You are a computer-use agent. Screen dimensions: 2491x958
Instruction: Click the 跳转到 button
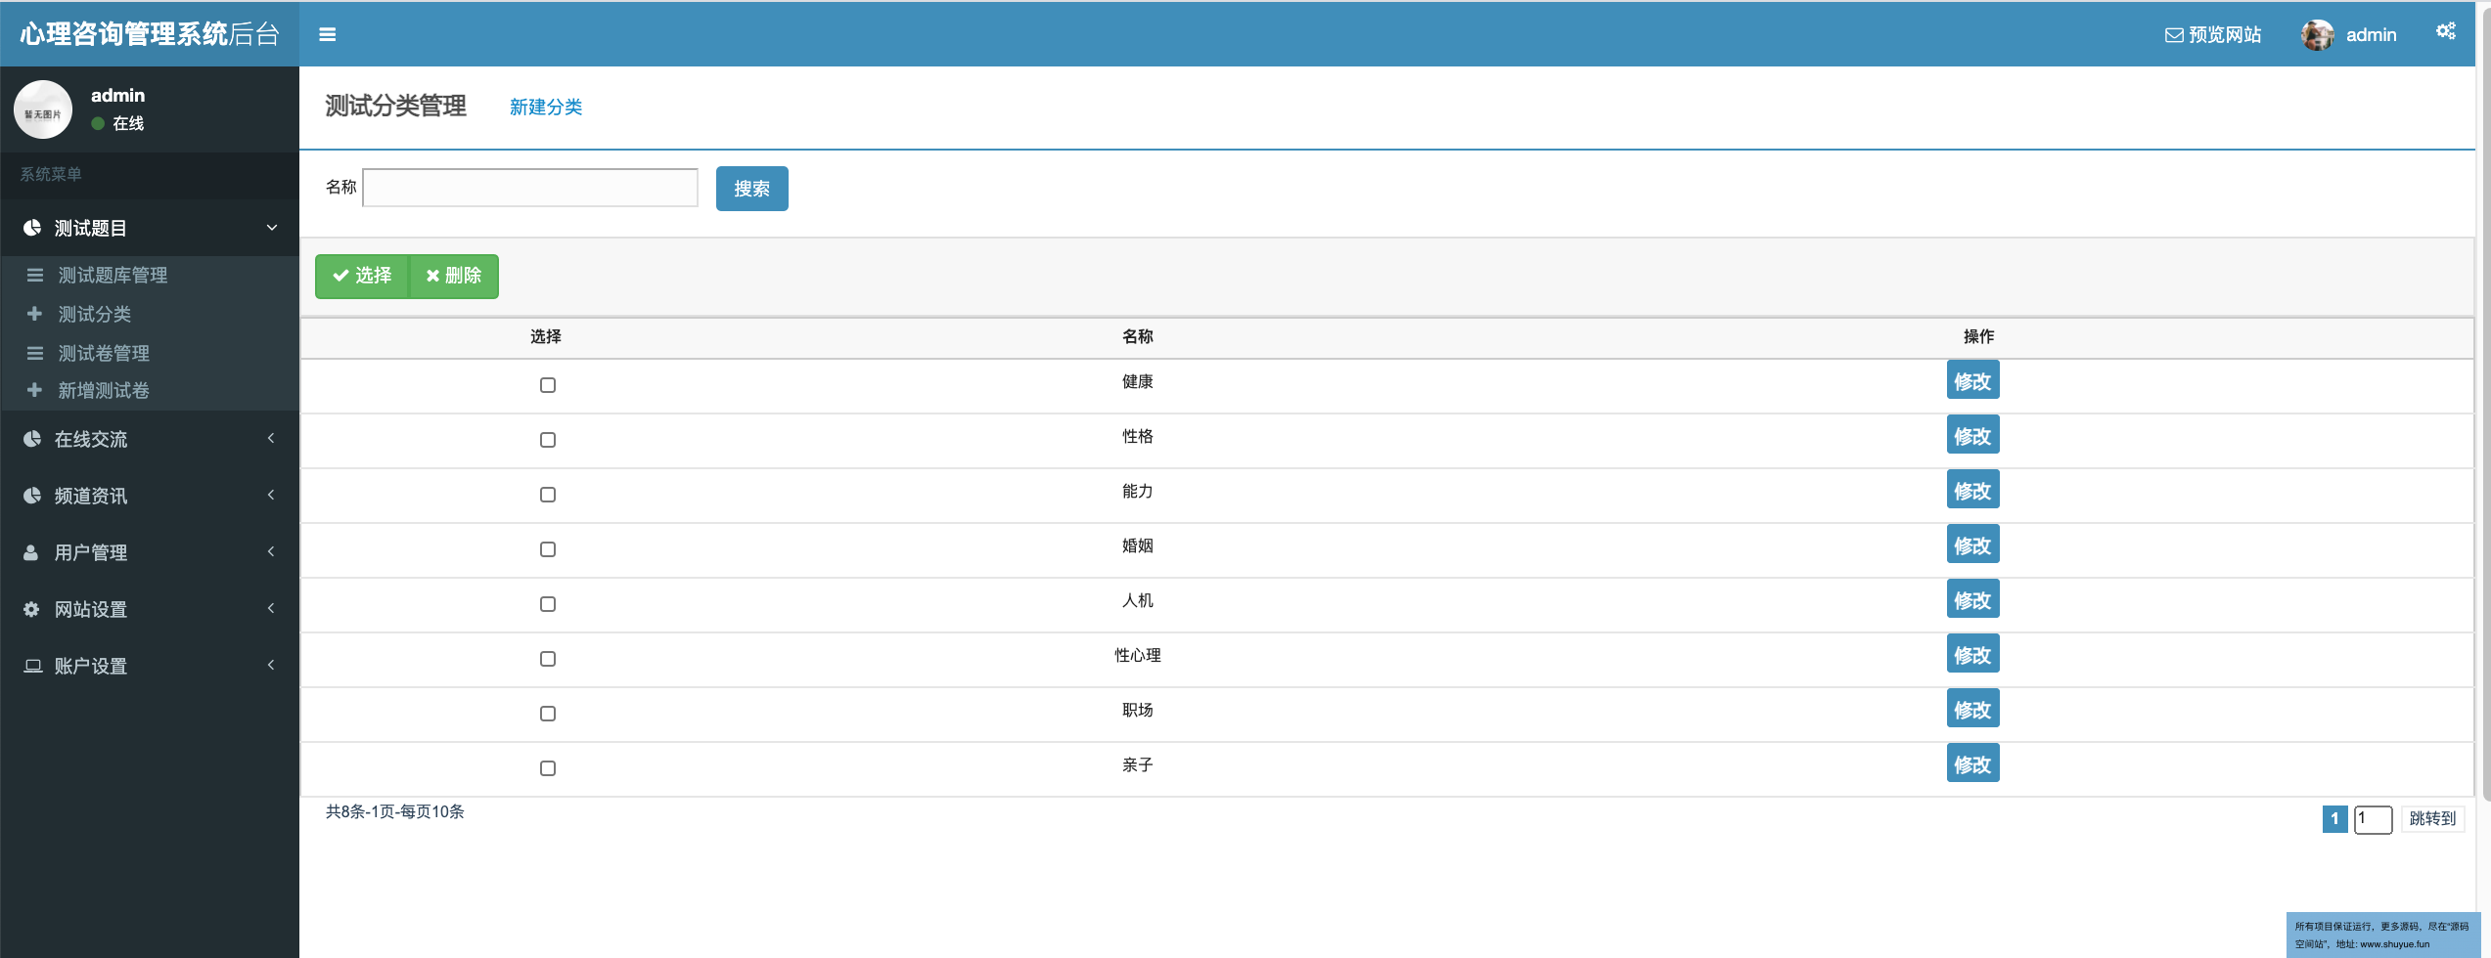click(2432, 819)
